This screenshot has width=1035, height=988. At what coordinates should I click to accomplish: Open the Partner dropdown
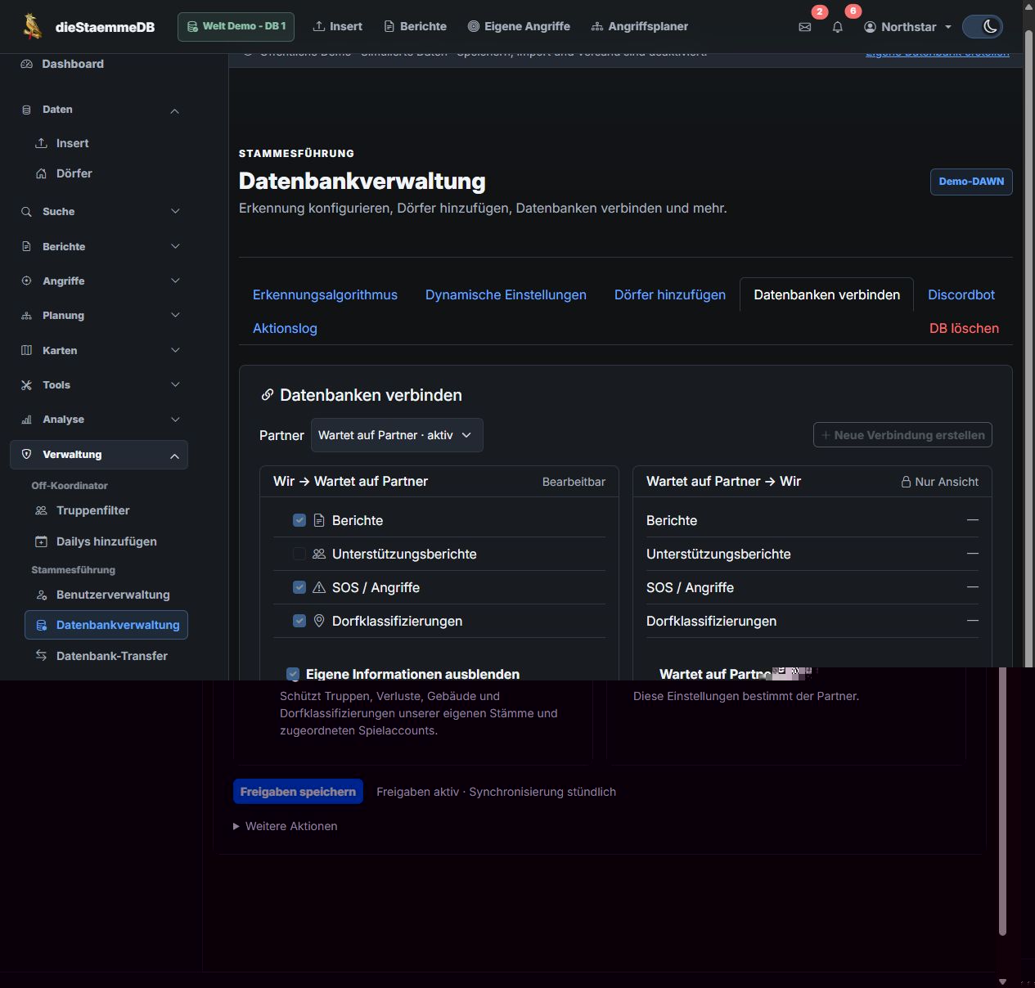(x=397, y=435)
